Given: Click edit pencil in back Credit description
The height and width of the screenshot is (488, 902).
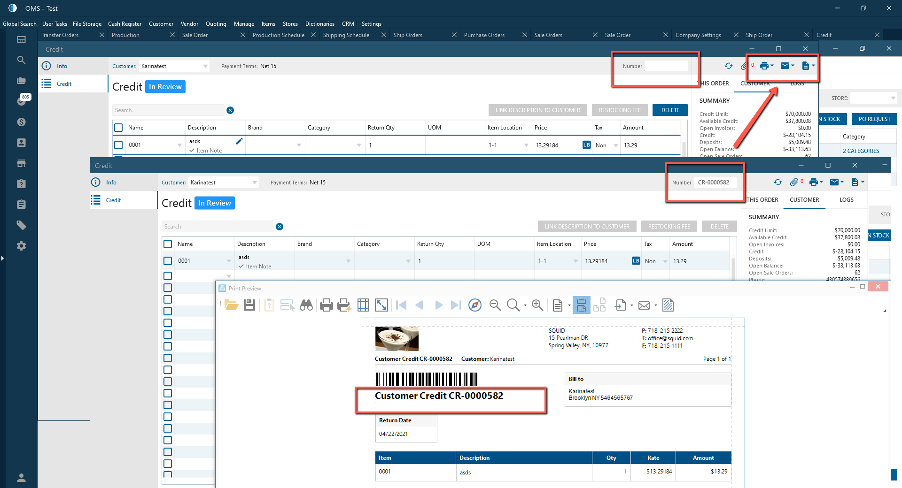Looking at the screenshot, I should pos(239,141).
